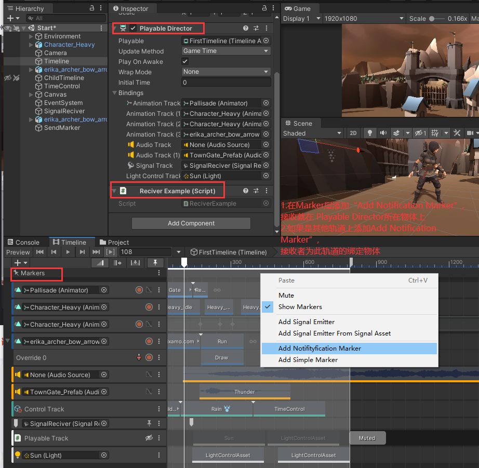Expand the Wrap Mode dropdown
This screenshot has width=479, height=468.
(x=225, y=72)
